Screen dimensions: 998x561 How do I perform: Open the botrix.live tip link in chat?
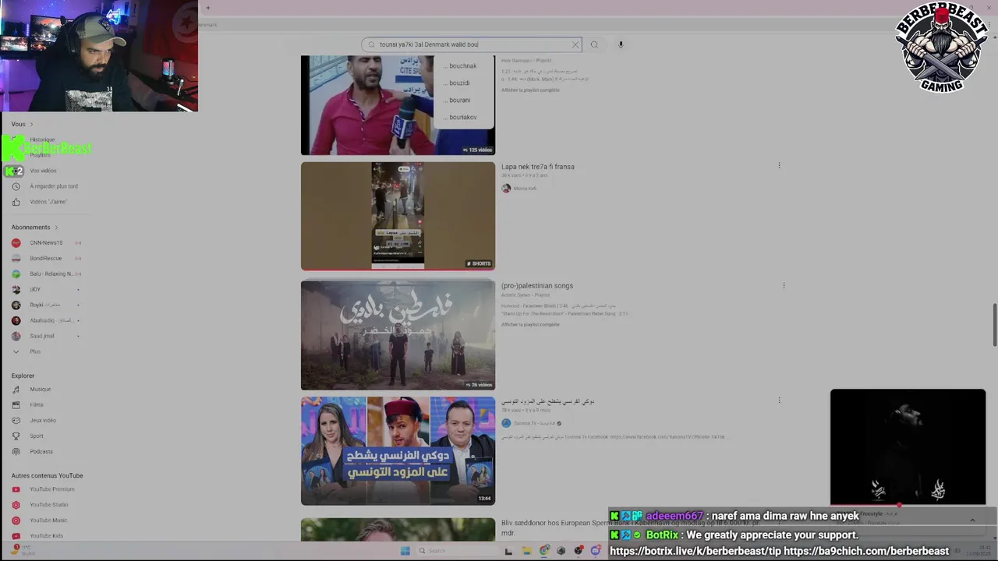[695, 551]
